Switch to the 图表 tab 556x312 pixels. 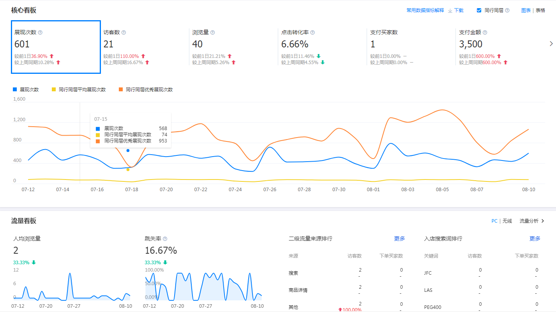526,10
